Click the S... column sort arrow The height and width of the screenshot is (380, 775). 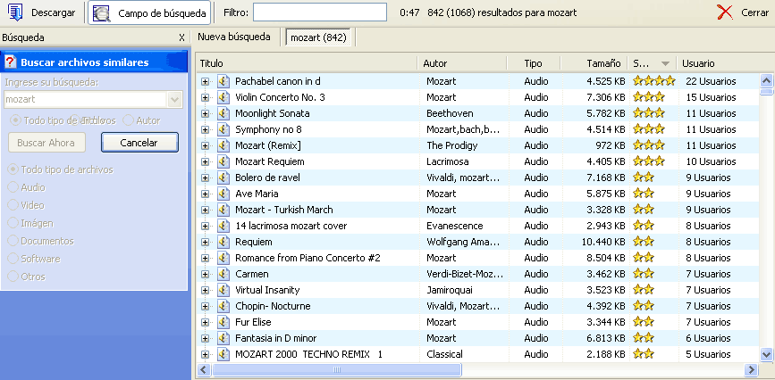[x=665, y=63]
